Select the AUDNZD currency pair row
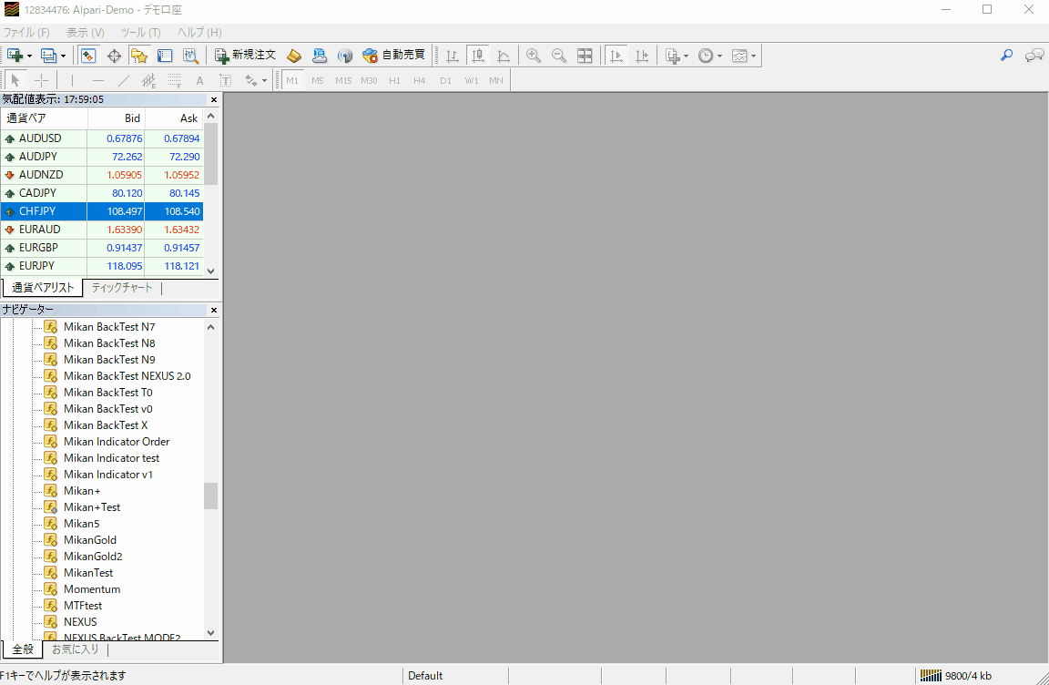 click(102, 175)
